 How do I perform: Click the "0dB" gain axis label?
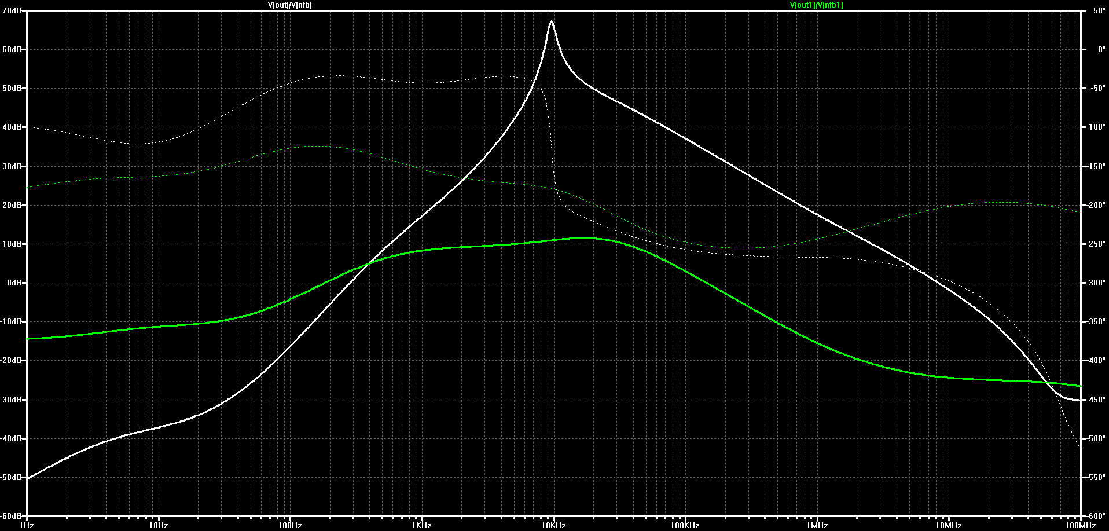[x=14, y=283]
